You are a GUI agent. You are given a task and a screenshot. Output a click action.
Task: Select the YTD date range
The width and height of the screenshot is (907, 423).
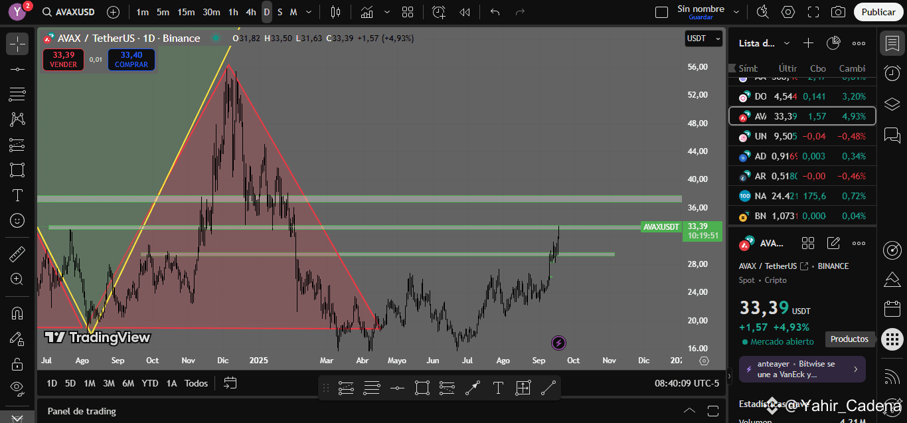(x=150, y=383)
